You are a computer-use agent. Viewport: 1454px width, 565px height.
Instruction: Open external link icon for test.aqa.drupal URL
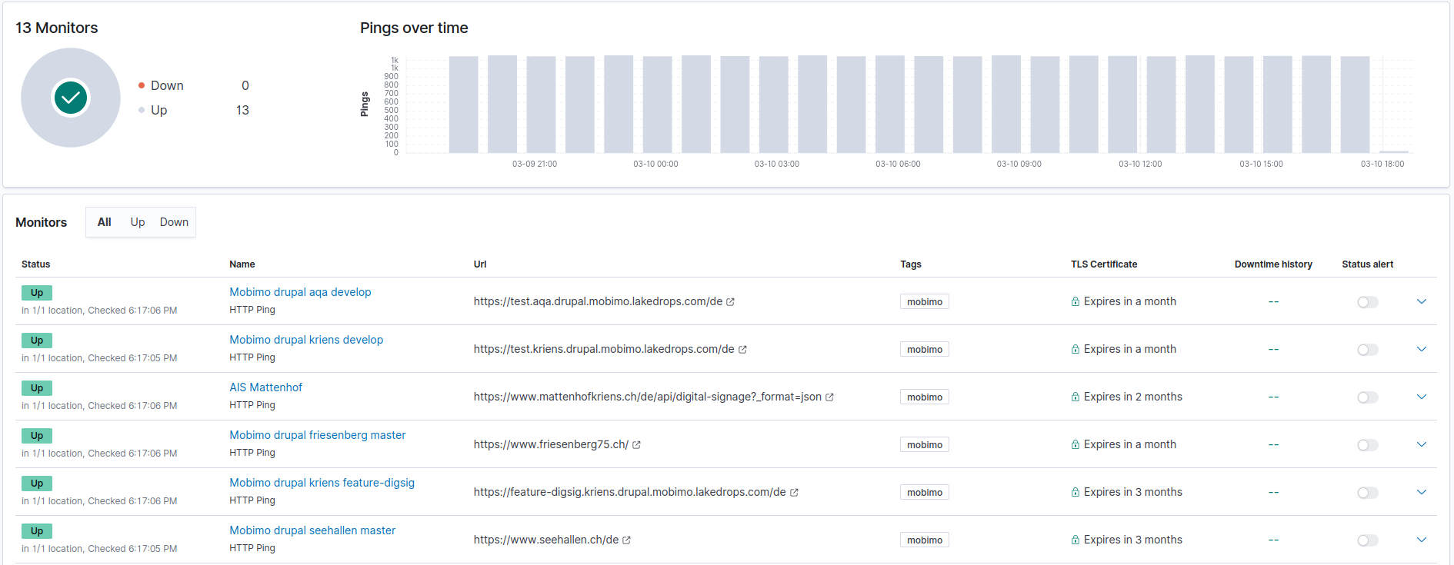tap(730, 302)
